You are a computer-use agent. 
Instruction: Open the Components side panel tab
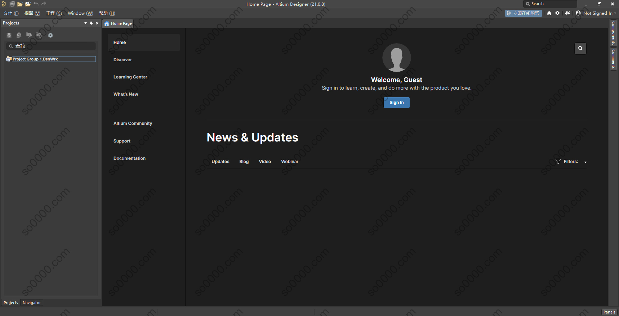[613, 33]
